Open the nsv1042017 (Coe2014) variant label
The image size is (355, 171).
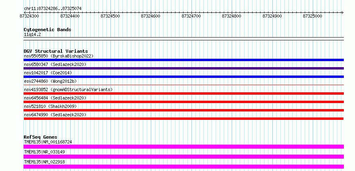point(48,73)
